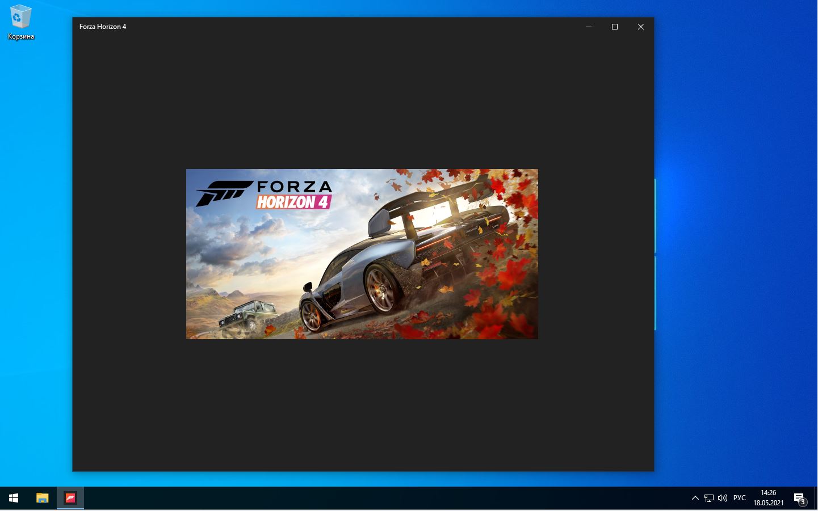Maximize the Forza Horizon 4 window
Viewport: 818px width, 511px height.
615,27
